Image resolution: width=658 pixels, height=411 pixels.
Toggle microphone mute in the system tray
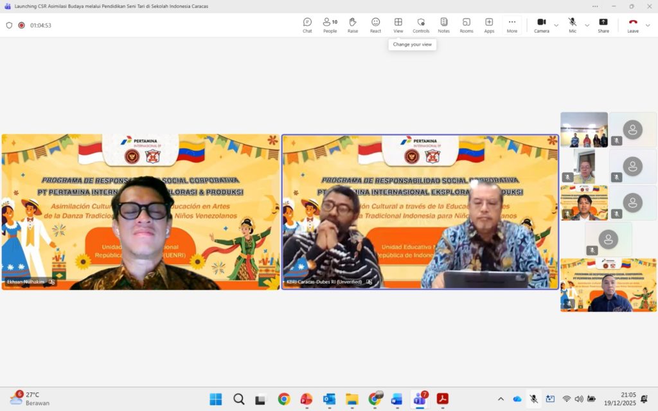[533, 399]
